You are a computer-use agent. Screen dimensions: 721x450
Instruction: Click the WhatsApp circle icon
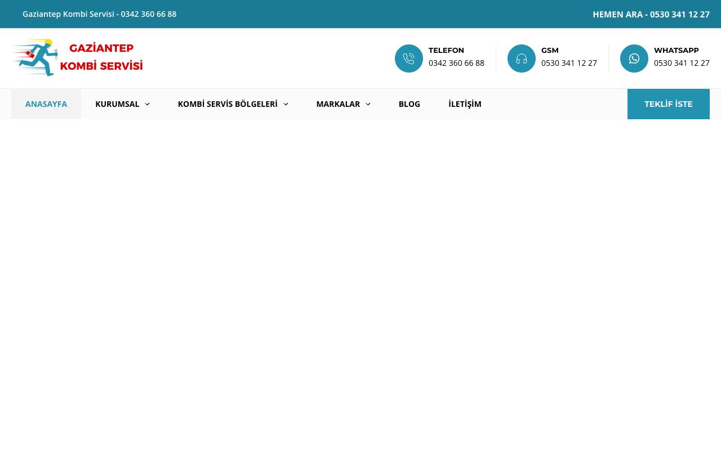coord(634,58)
